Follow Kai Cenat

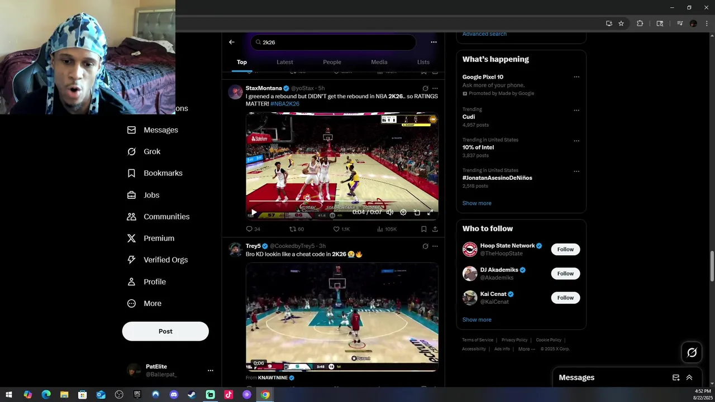(x=565, y=298)
